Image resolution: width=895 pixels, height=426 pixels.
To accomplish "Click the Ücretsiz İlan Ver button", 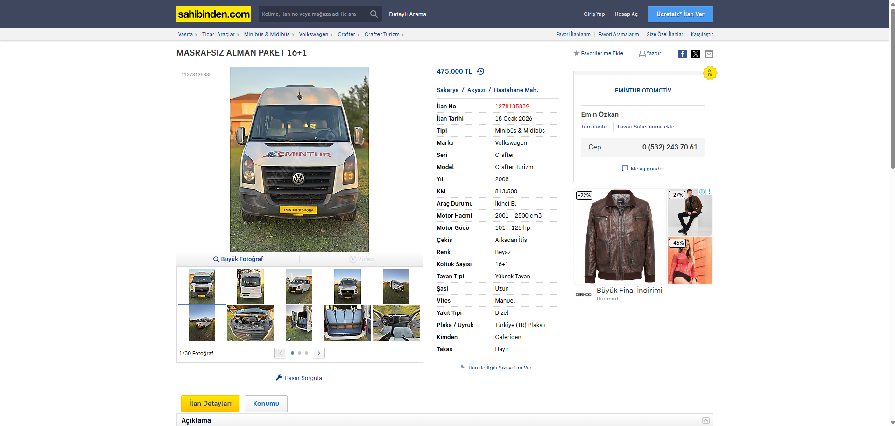I will tap(680, 14).
